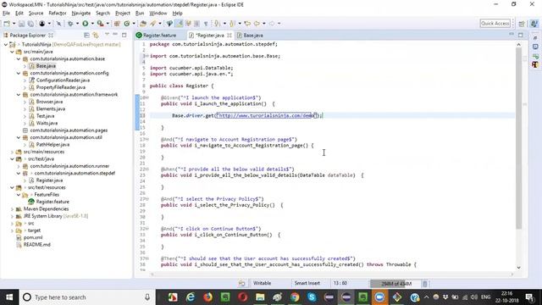Toggle Show Whitespace Characters
Image resolution: width=542 pixels, height=305 pixels.
(x=206, y=24)
